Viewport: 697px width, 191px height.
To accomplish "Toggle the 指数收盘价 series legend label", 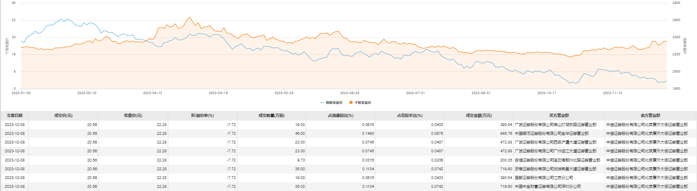I will [x=334, y=102].
